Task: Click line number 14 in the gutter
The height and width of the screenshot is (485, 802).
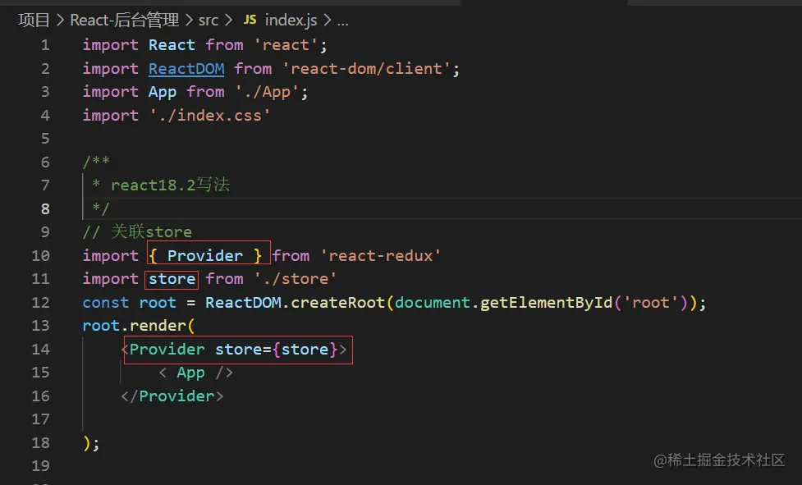Action: (41, 349)
